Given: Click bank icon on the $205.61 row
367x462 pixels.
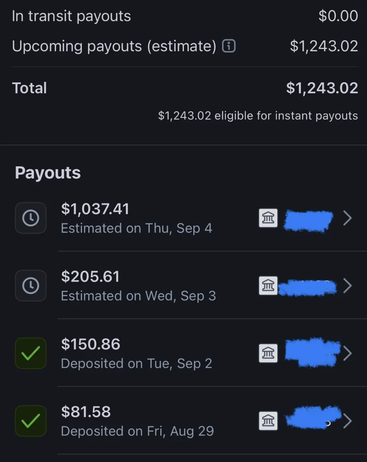Looking at the screenshot, I should pos(268,286).
